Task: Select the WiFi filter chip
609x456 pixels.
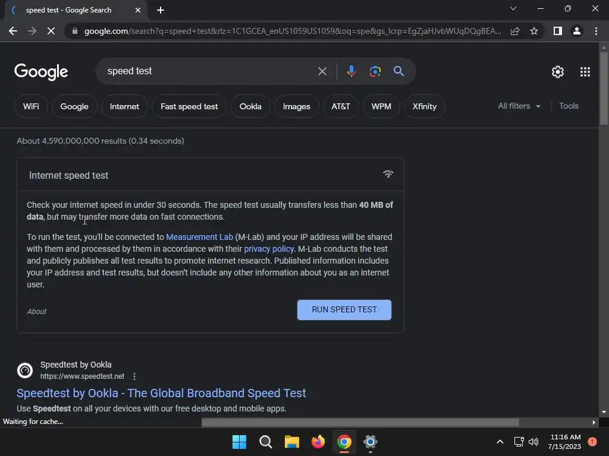Action: pos(31,106)
